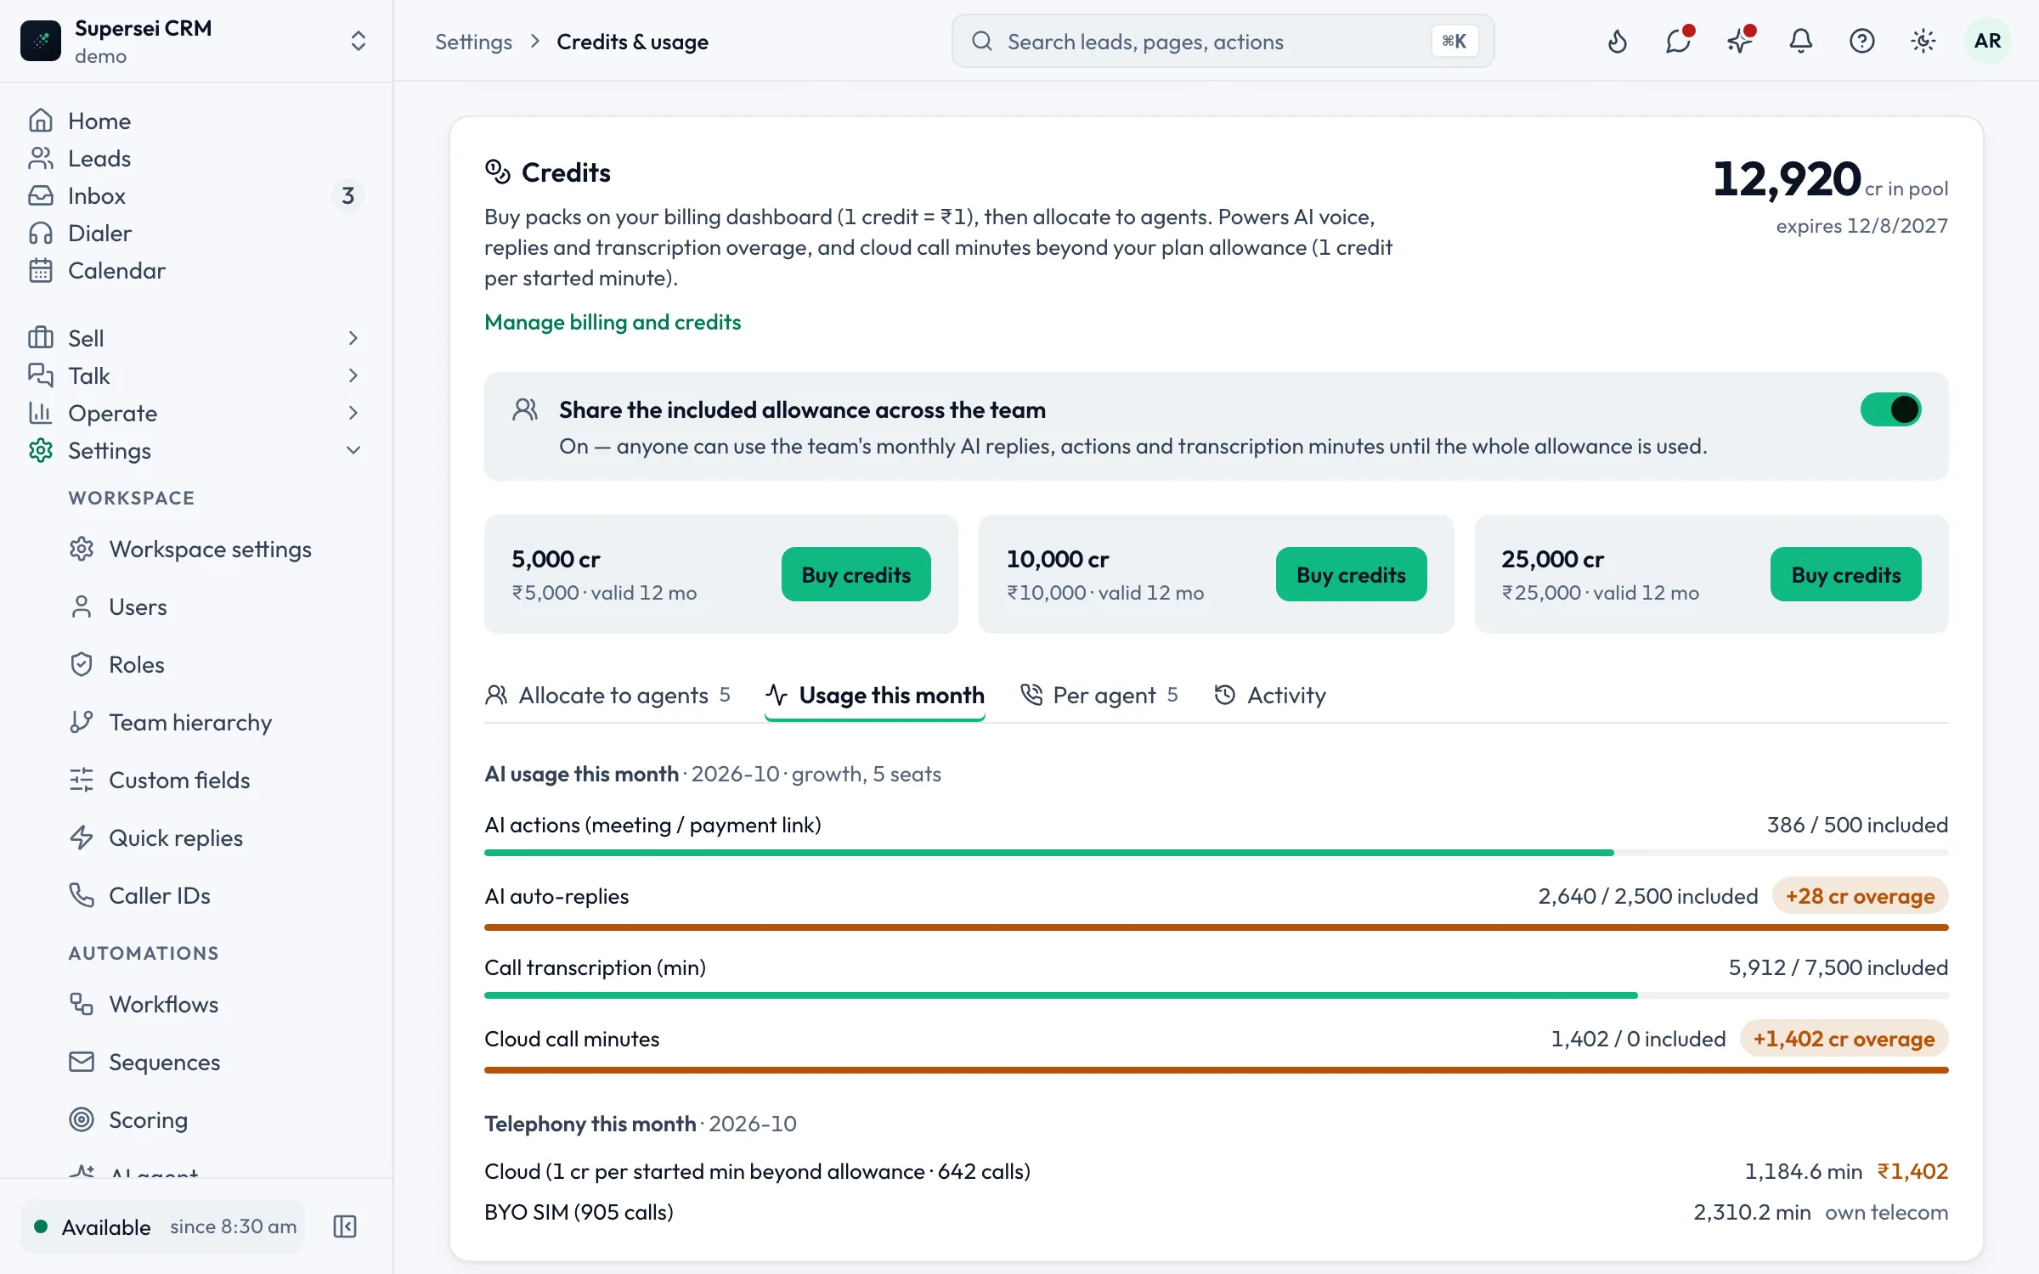The width and height of the screenshot is (2039, 1274).
Task: Click the Call transcription usage bar
Action: coord(1216,995)
